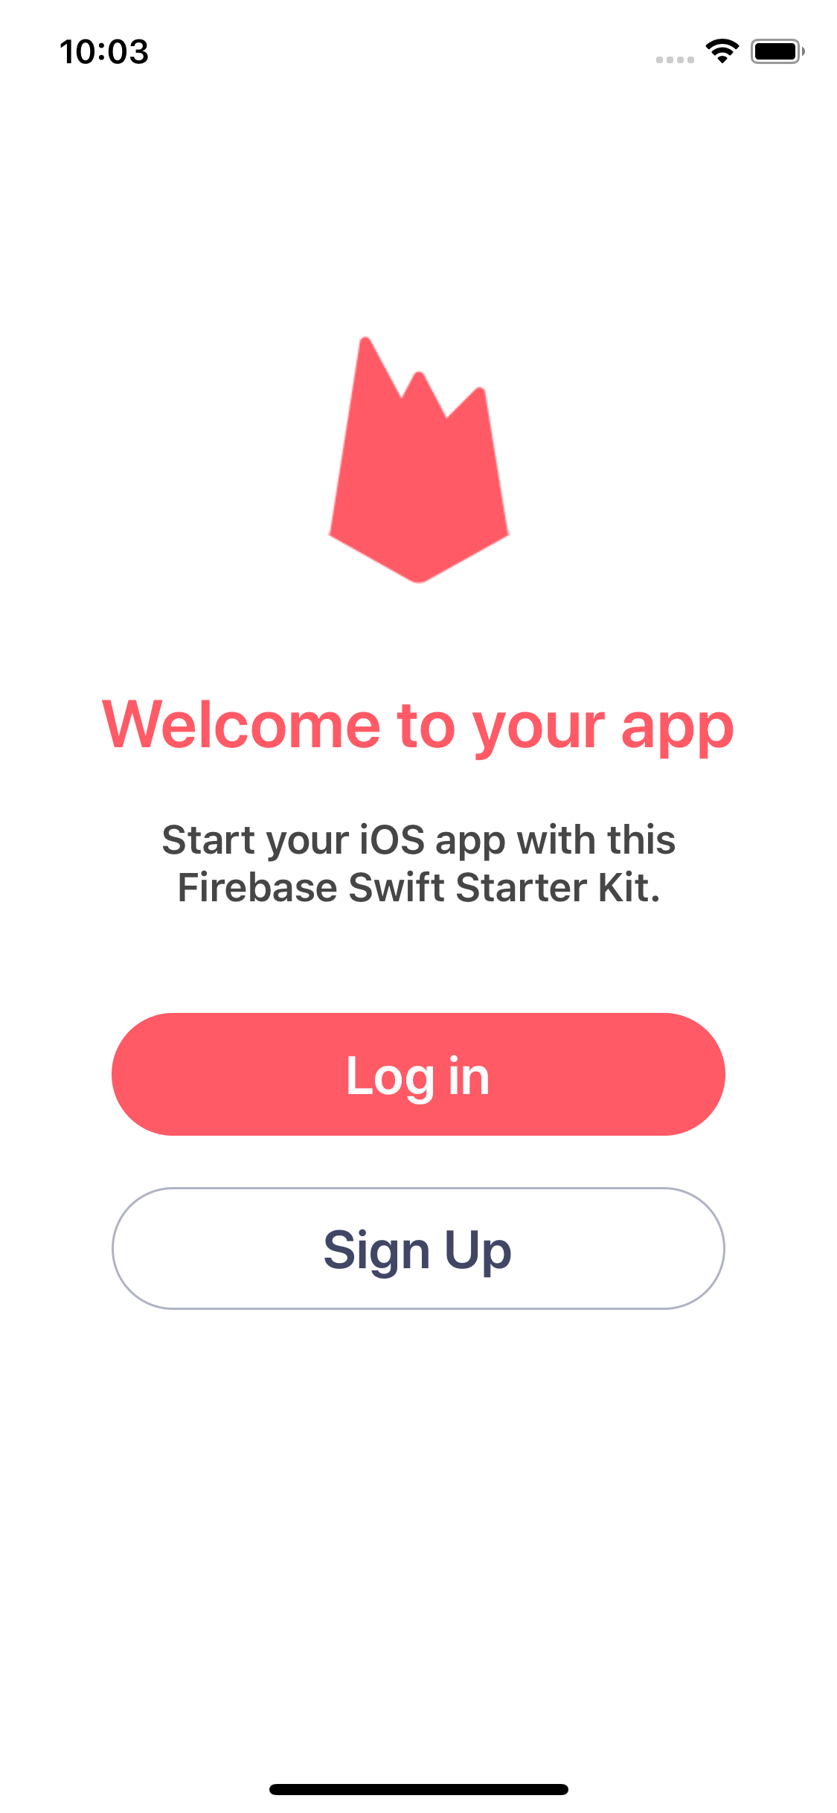Open the Sign Up screen
Image resolution: width=837 pixels, height=1813 pixels.
[x=418, y=1248]
